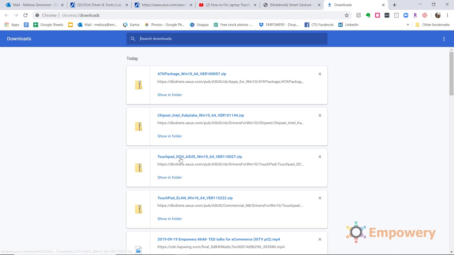Open TouchPad_ELAN_Win10_64_VER115222.zip link
Viewport: 454px width, 255px height.
point(195,198)
